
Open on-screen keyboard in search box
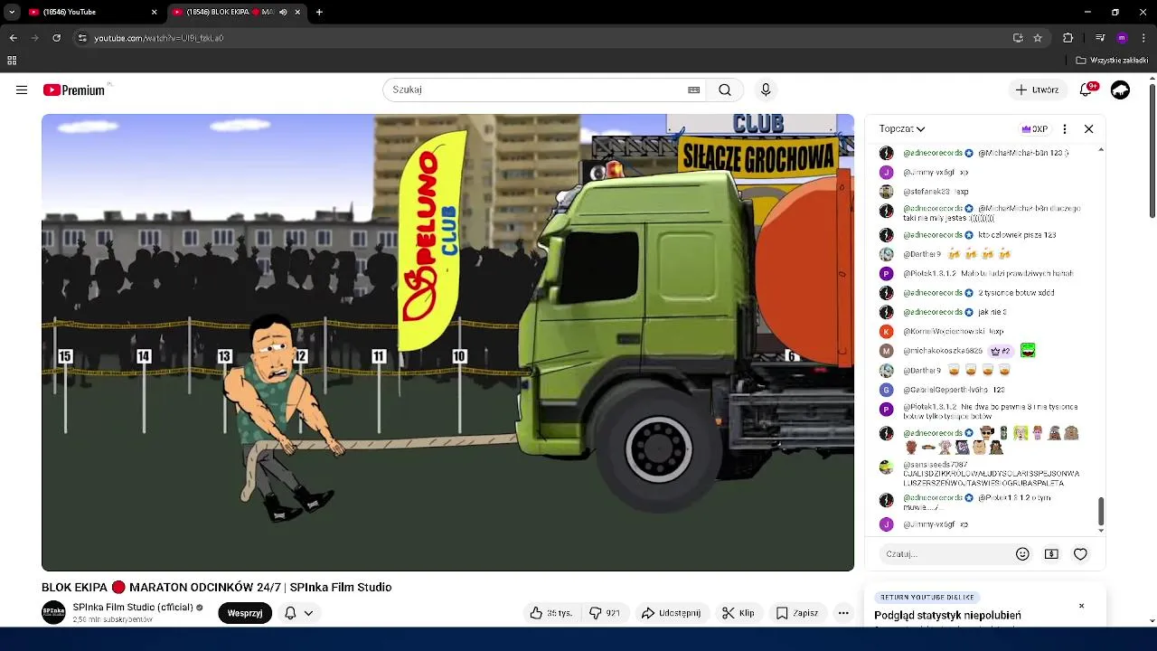(693, 90)
